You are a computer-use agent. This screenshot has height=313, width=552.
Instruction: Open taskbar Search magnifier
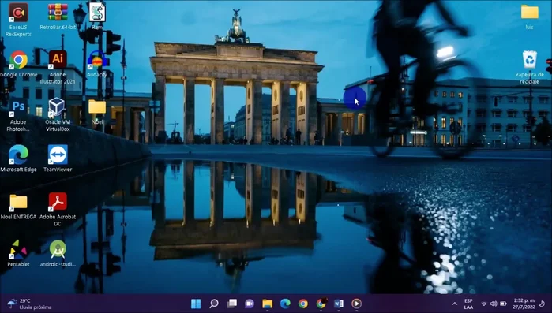214,304
